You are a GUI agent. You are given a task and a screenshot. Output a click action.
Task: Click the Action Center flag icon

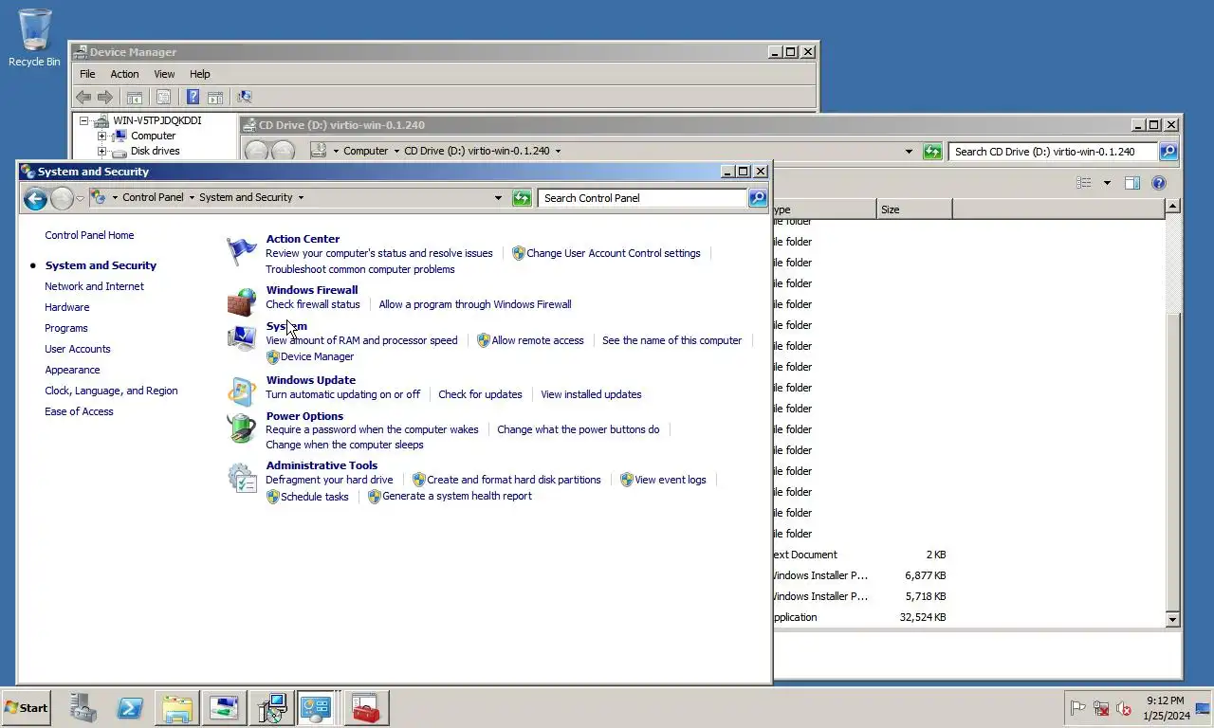pyautogui.click(x=242, y=251)
